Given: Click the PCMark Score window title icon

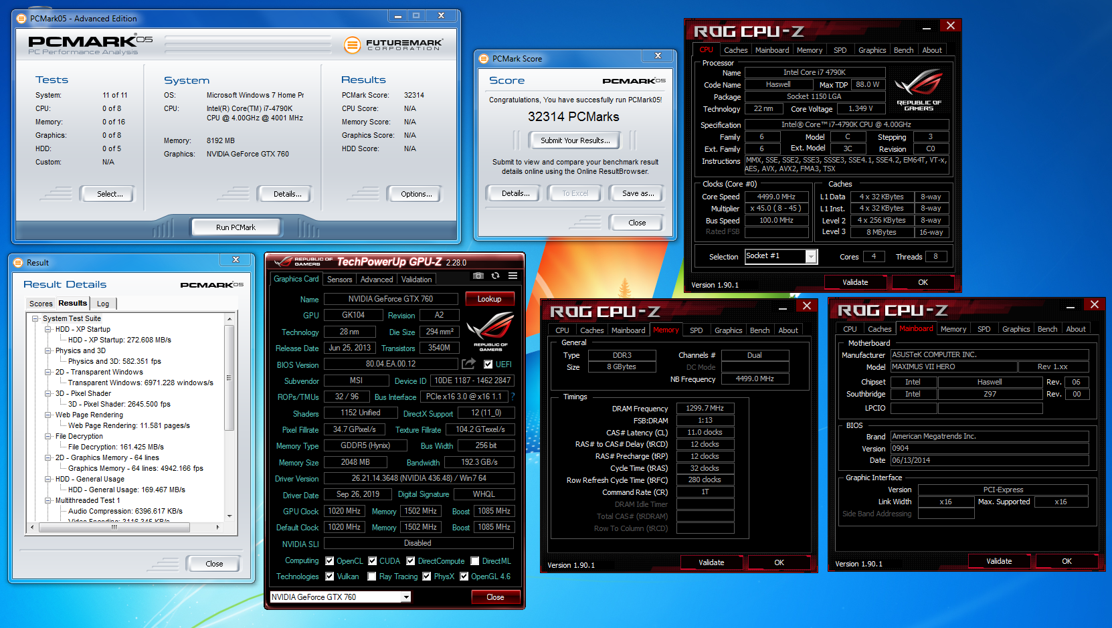Looking at the screenshot, I should (x=484, y=59).
